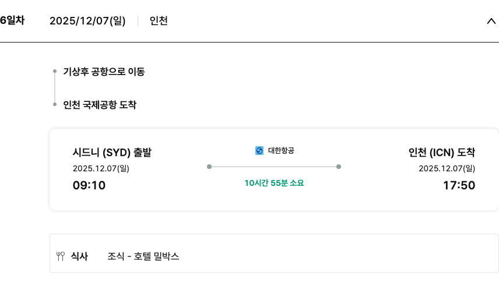Click the flight route arrival dot
The image size is (499, 296).
click(x=339, y=167)
